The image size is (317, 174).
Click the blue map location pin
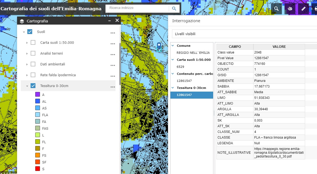tap(159, 45)
